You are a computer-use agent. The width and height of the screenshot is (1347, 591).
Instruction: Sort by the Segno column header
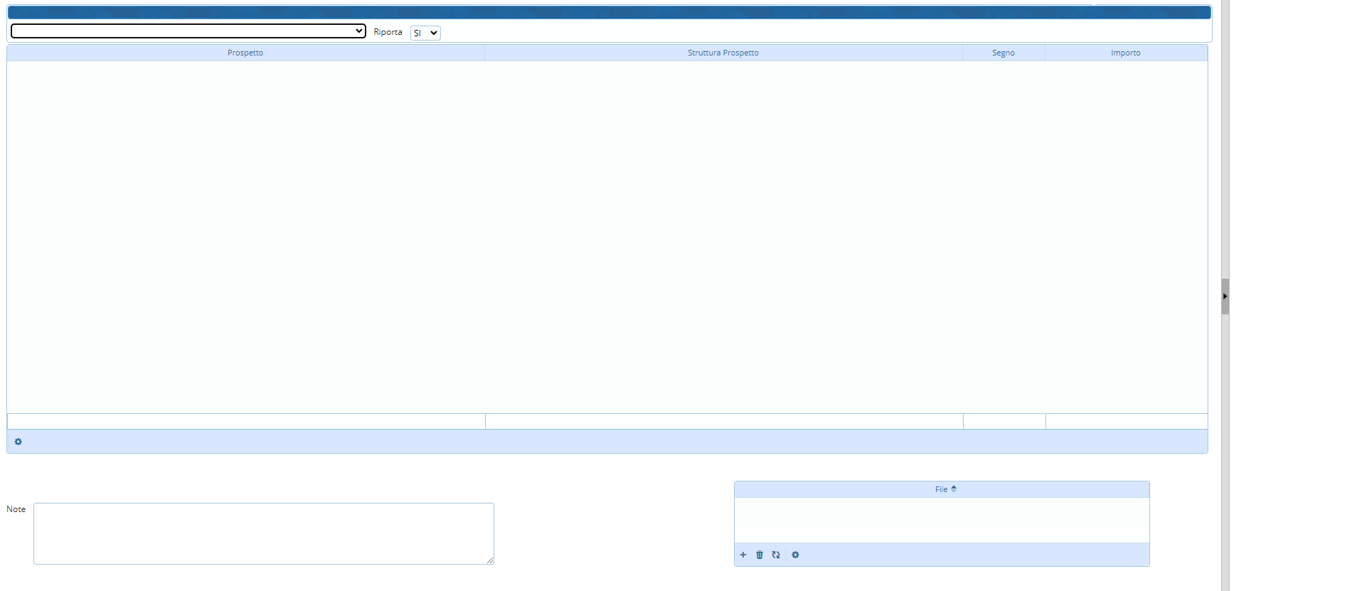1003,53
